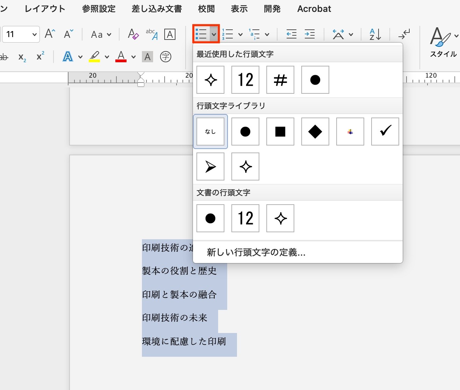Collapse the bullet list dropdown arrow
This screenshot has width=460, height=390.
(x=214, y=34)
